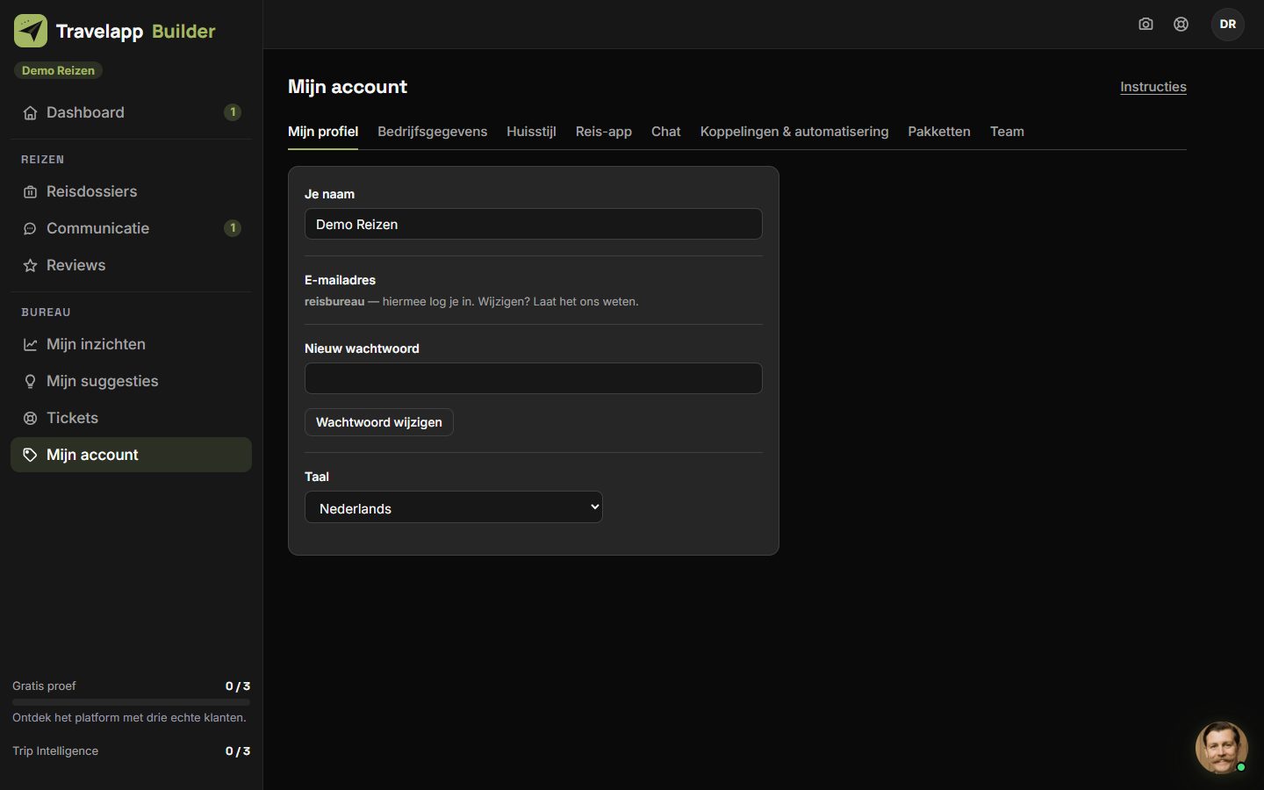Switch to the Bedrijfsgegevens tab
Screen dimensions: 1264x790
pos(432,132)
